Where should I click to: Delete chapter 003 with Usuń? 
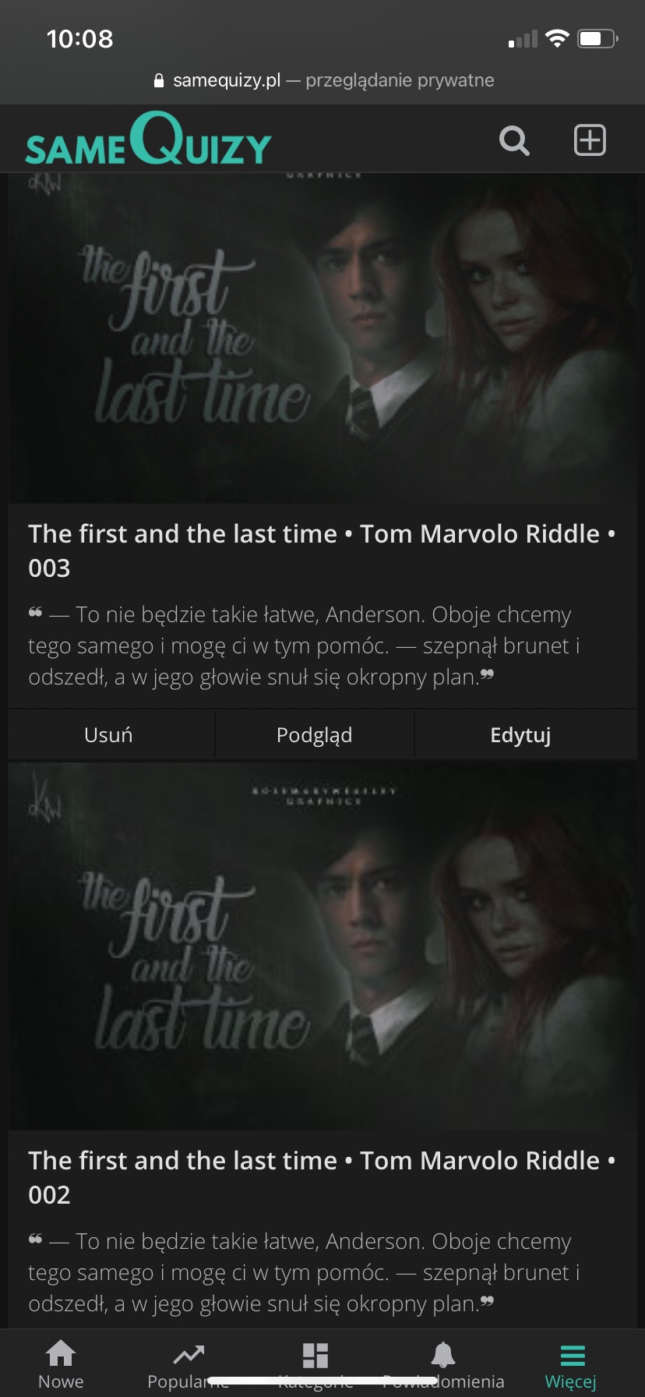tap(108, 735)
